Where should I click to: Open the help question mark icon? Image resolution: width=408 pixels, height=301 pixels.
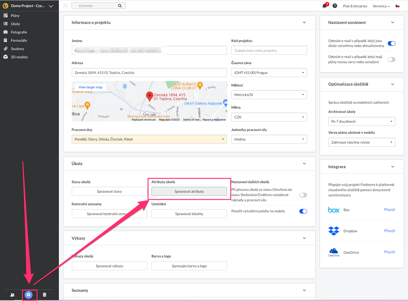click(x=335, y=6)
